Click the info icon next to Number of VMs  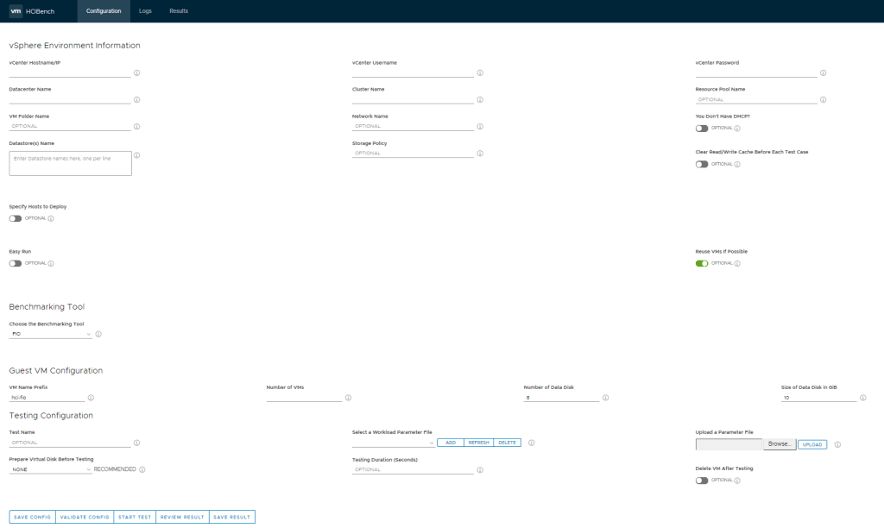[x=348, y=398]
